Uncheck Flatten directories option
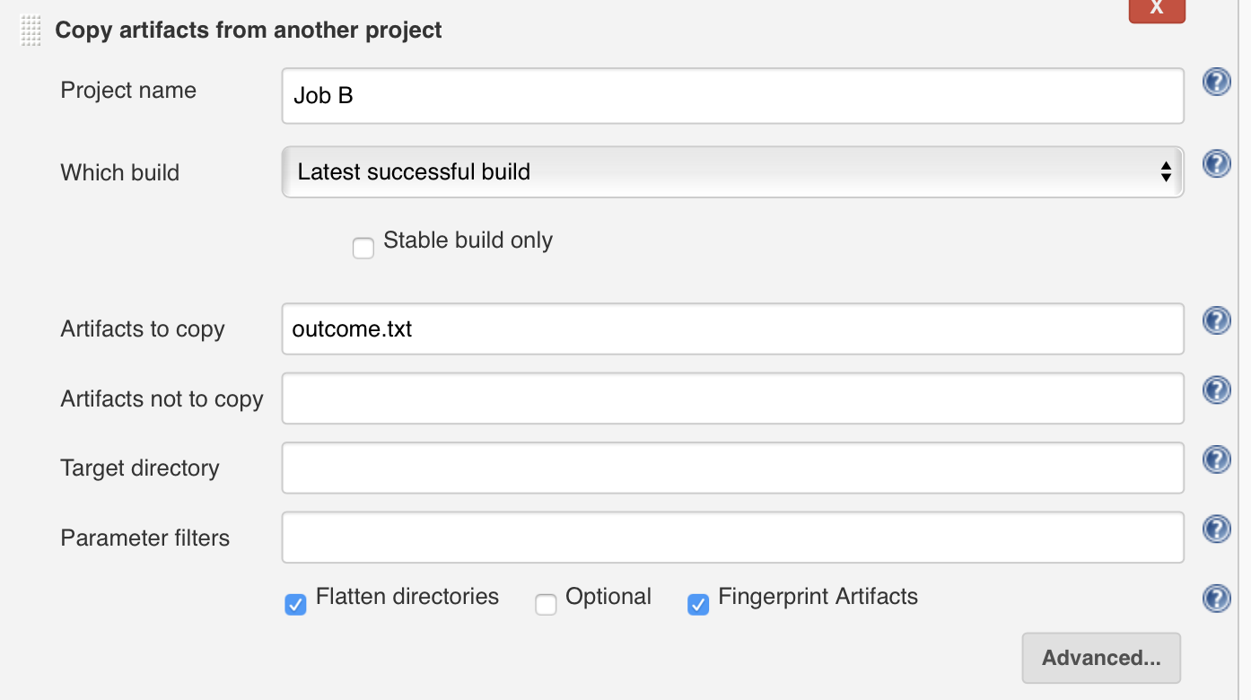1251x700 pixels. [x=295, y=605]
